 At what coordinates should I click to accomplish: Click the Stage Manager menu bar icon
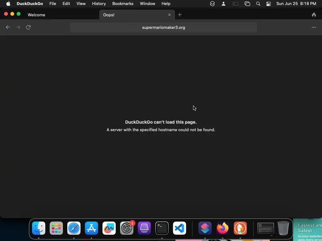pos(235,4)
